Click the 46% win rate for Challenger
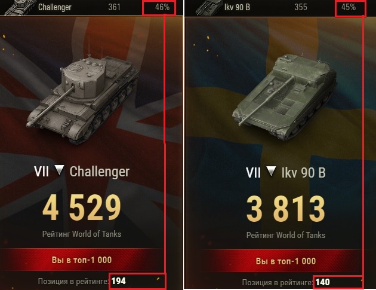The image size is (376, 290). [162, 7]
